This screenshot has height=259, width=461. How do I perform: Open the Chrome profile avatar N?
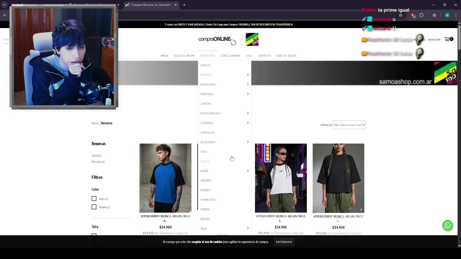(x=447, y=15)
